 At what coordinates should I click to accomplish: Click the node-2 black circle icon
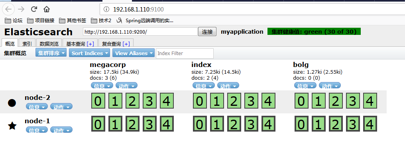tap(12, 103)
